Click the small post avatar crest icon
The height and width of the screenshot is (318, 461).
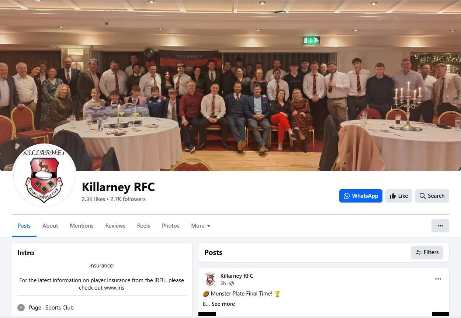(x=210, y=280)
